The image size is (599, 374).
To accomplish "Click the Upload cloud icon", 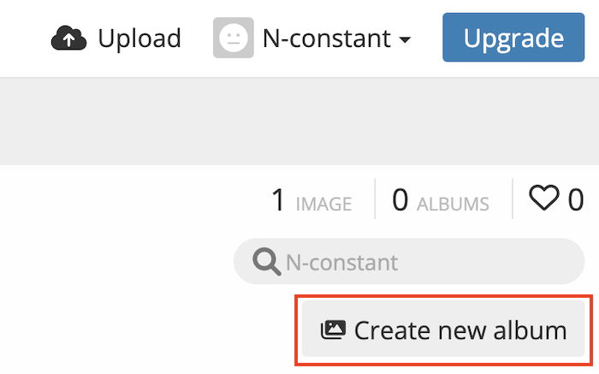I will click(70, 39).
